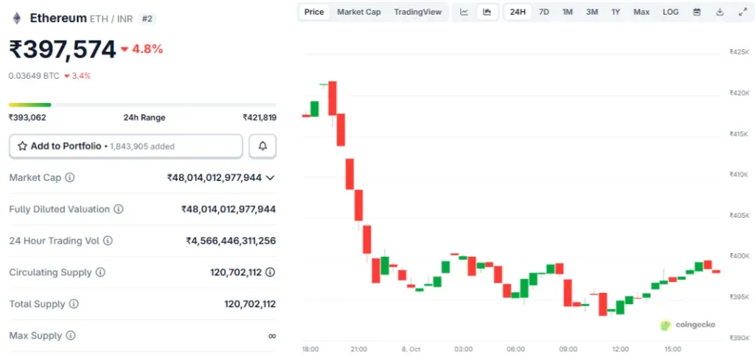
Task: Select the candlestick chart icon
Action: pyautogui.click(x=487, y=12)
